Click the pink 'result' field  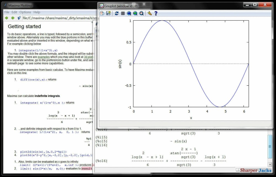(x=87, y=168)
